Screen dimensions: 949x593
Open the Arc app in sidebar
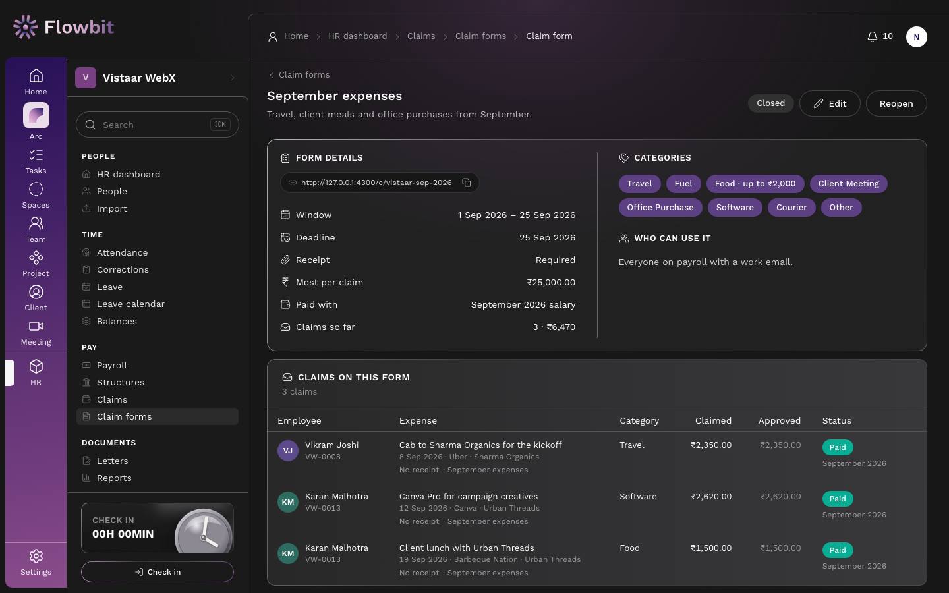(x=36, y=122)
